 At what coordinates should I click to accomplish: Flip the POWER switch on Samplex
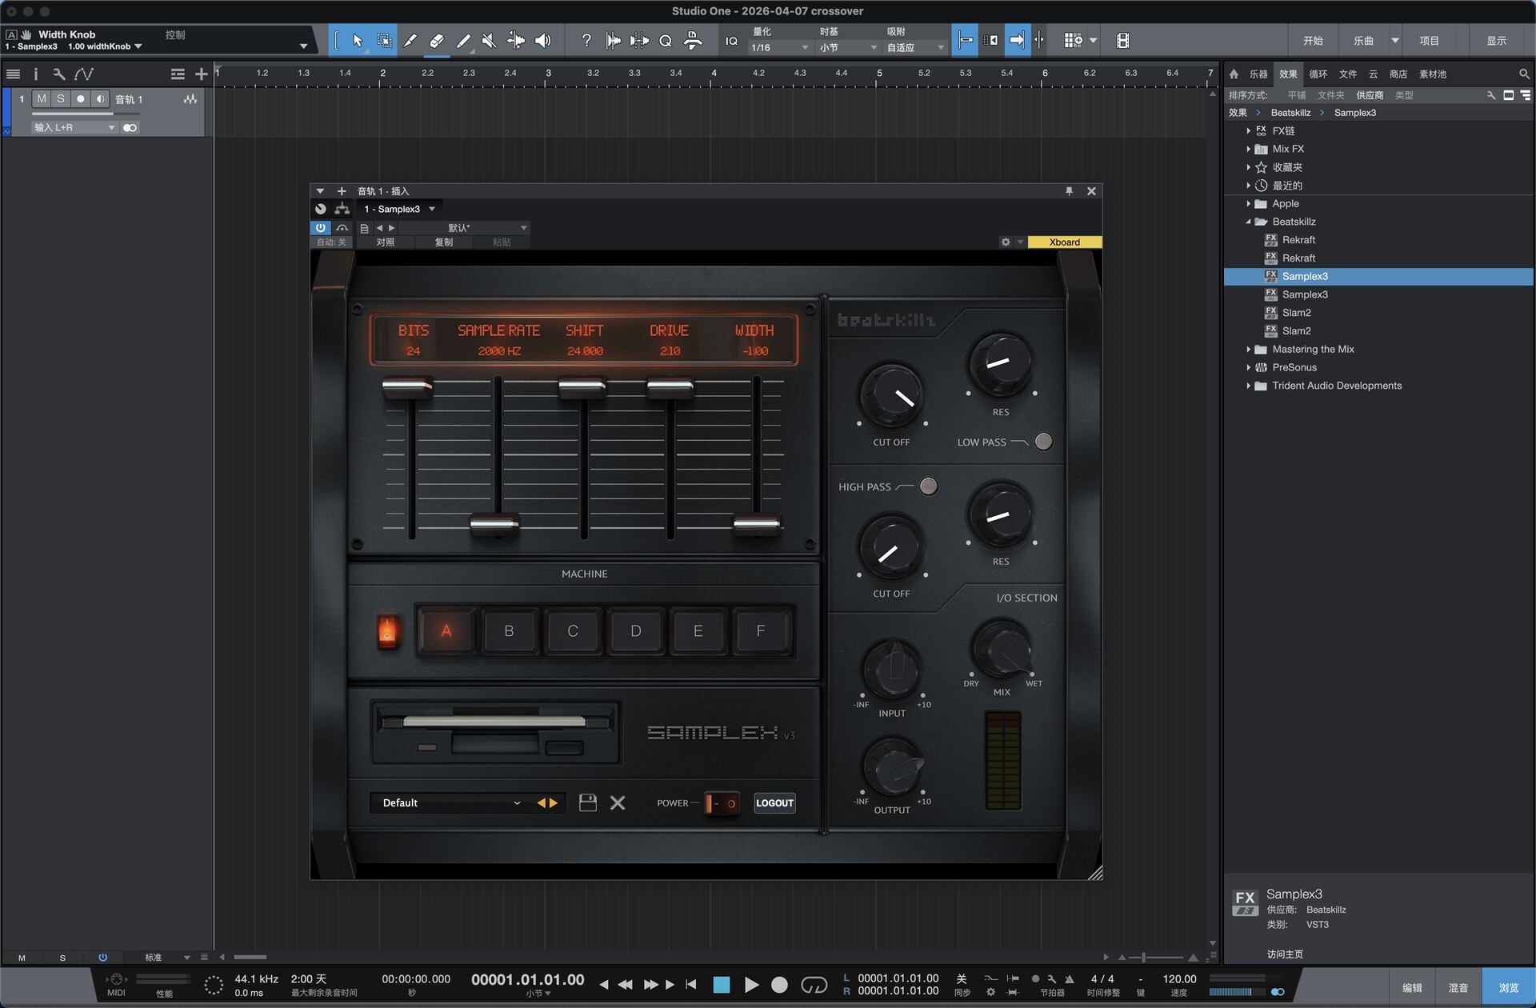click(721, 802)
